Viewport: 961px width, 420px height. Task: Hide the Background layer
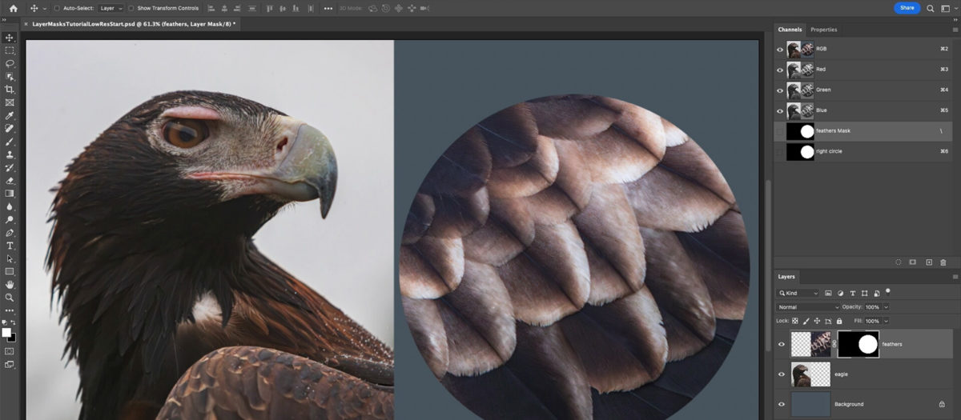(x=782, y=404)
